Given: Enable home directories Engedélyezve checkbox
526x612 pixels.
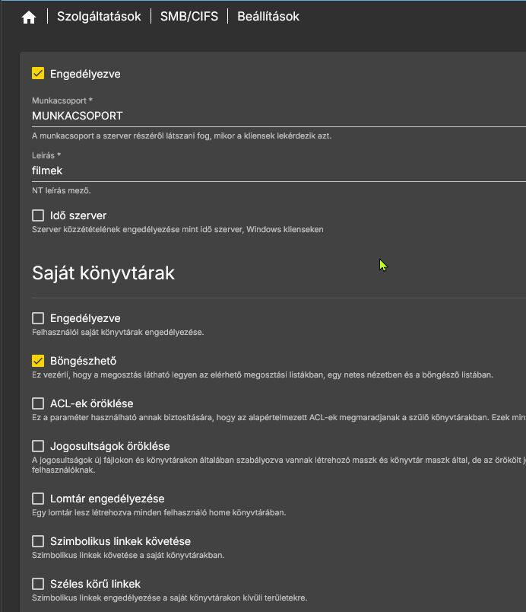Looking at the screenshot, I should click(38, 318).
